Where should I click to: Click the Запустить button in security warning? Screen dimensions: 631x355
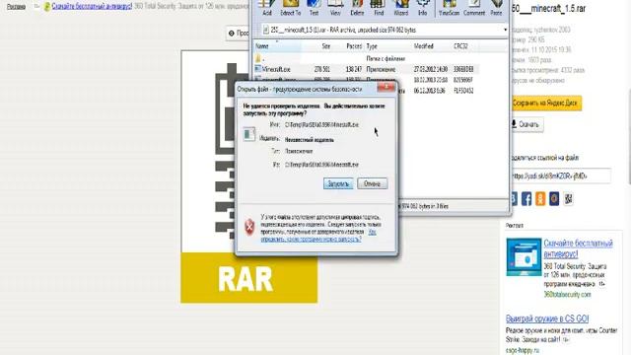point(338,183)
